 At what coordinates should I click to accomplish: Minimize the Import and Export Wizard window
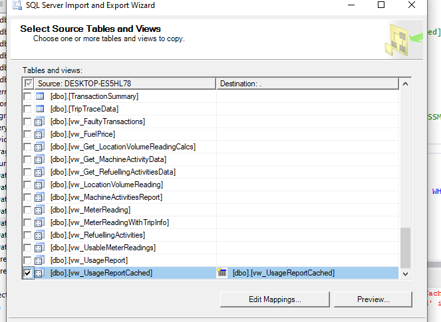351,5
